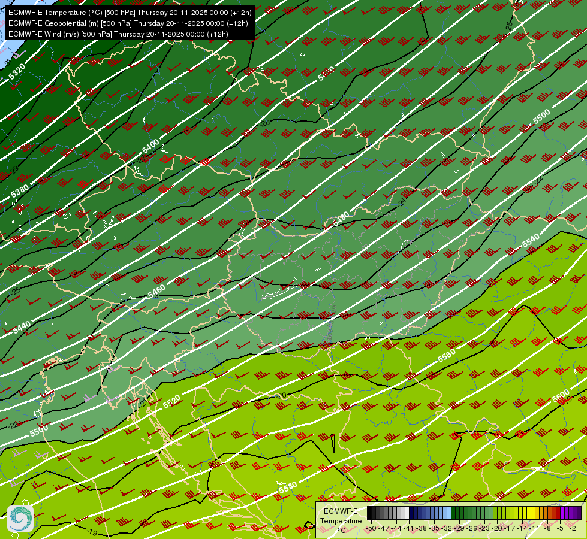Click the 5600 geopotential contour label
The height and width of the screenshot is (539, 587).
click(x=561, y=396)
